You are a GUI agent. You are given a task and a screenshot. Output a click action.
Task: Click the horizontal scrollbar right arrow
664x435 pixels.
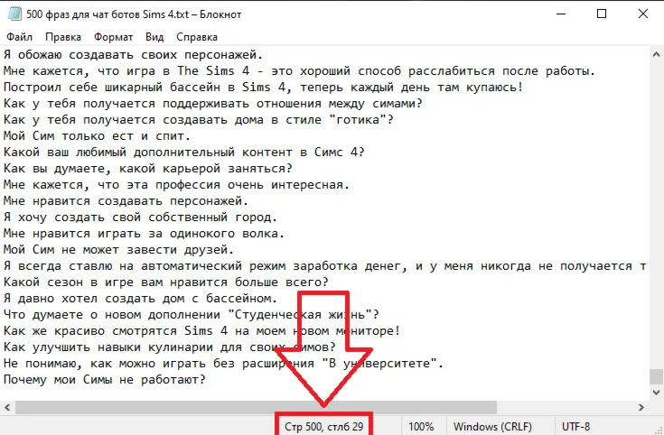click(641, 408)
